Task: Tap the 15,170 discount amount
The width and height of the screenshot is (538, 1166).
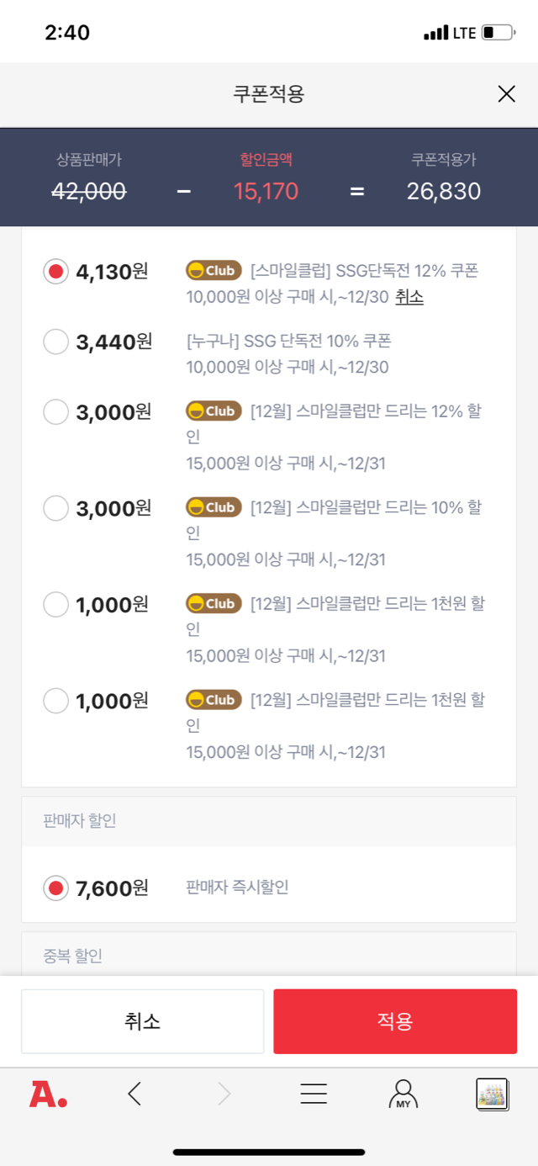Action: [266, 191]
